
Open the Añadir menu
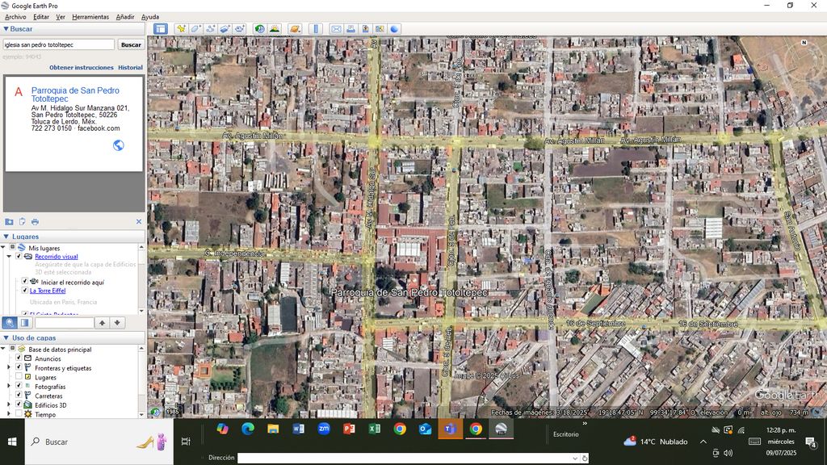125,17
